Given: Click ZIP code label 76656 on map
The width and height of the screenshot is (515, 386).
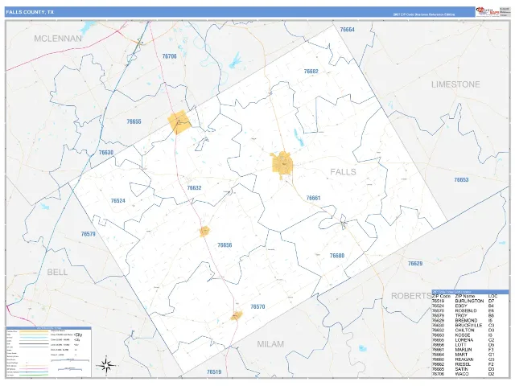Looking at the screenshot, I should (225, 245).
